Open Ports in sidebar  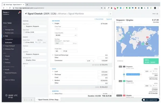(x=7, y=59)
